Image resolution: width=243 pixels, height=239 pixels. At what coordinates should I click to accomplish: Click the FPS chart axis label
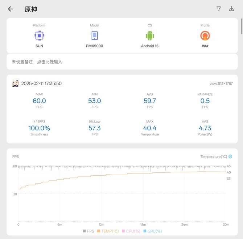click(16, 157)
